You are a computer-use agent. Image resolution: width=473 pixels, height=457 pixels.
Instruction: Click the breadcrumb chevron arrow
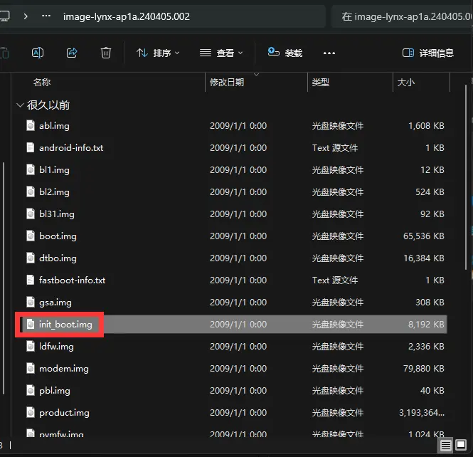click(26, 16)
